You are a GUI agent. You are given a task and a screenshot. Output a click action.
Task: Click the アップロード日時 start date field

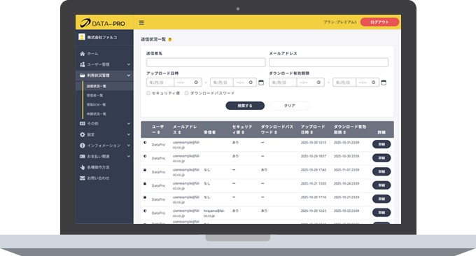click(160, 83)
